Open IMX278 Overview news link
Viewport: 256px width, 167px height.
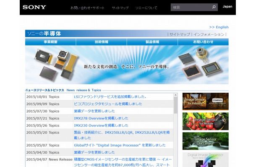101,118
